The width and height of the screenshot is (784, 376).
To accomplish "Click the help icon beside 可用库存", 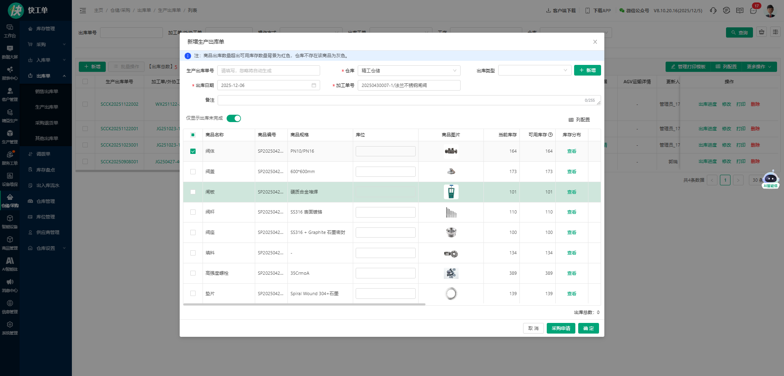I will tap(550, 135).
